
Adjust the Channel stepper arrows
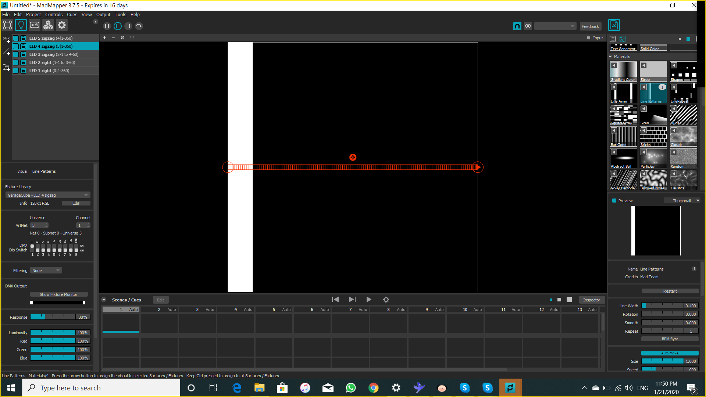tap(88, 225)
